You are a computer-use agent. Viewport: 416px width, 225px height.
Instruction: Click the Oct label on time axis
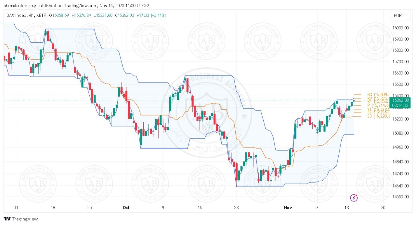coord(126,208)
